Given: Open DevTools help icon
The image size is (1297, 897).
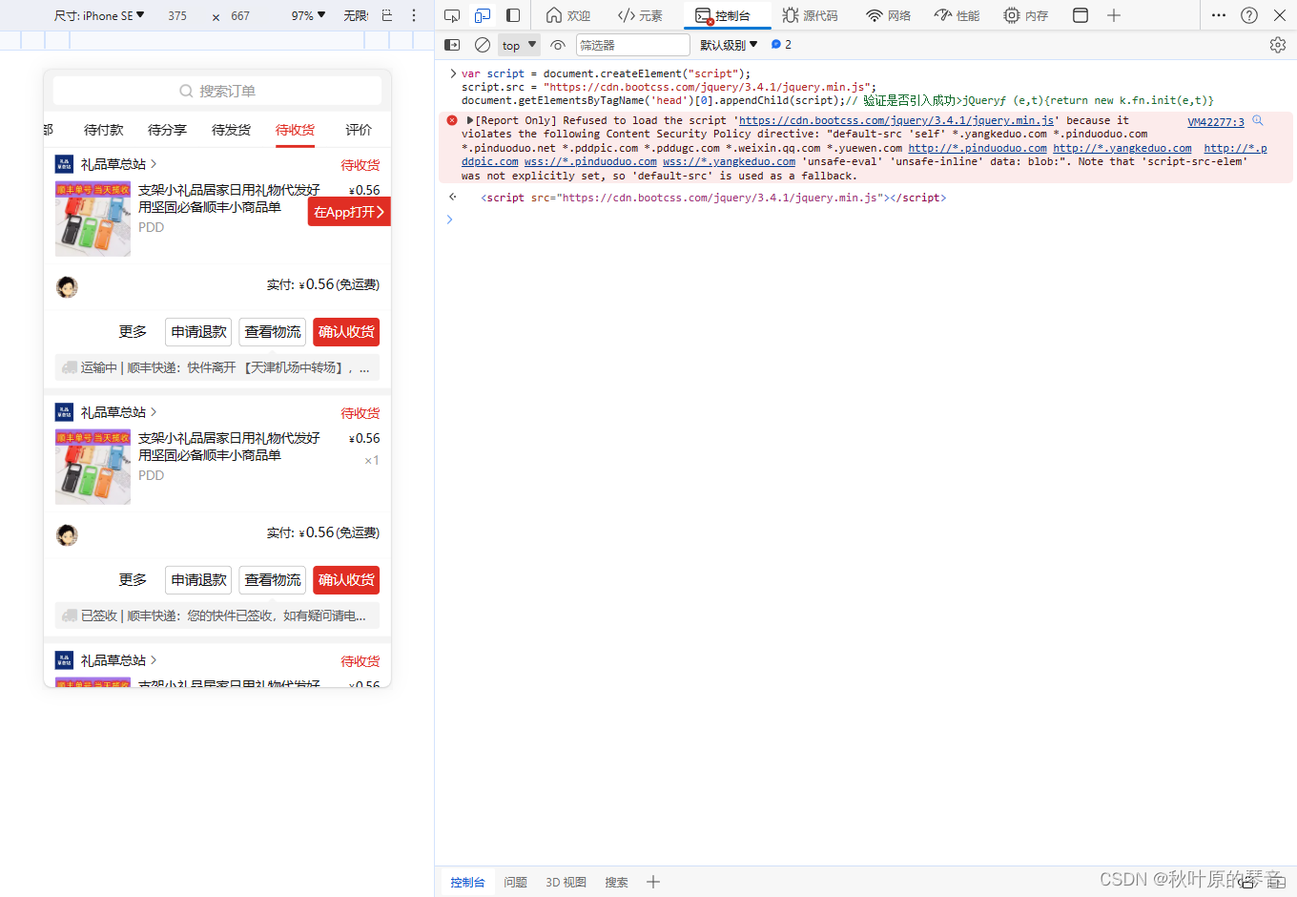Looking at the screenshot, I should [1249, 15].
